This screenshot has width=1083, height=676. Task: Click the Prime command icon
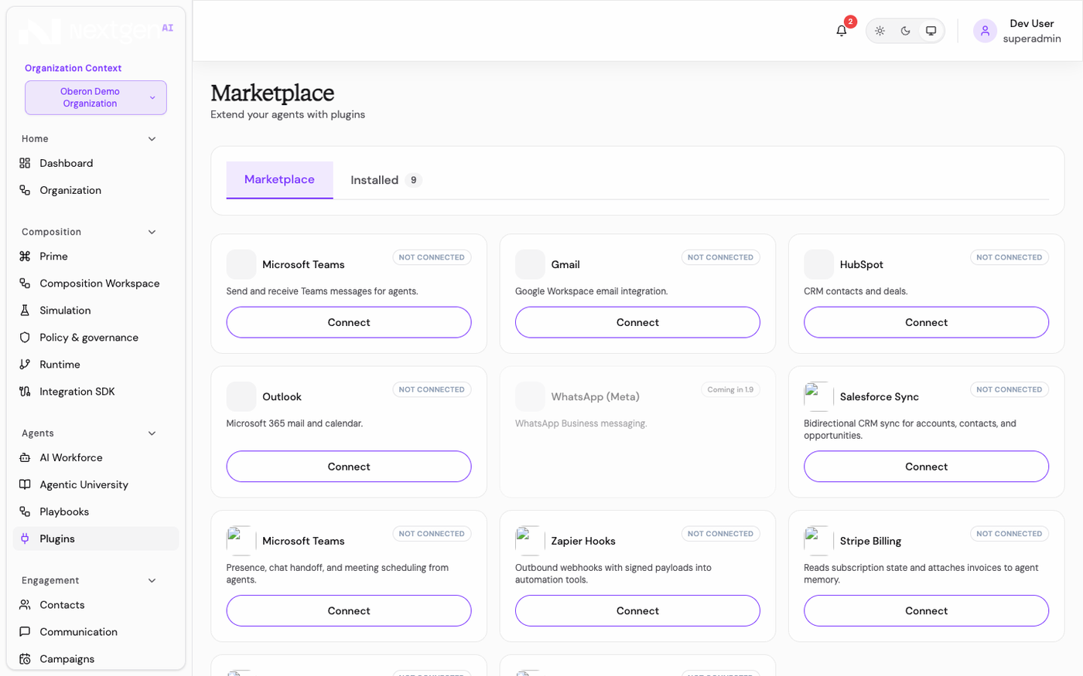(25, 256)
